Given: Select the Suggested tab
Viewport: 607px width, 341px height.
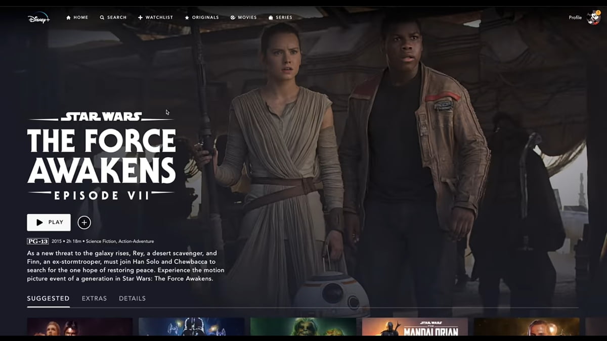Looking at the screenshot, I should click(48, 298).
